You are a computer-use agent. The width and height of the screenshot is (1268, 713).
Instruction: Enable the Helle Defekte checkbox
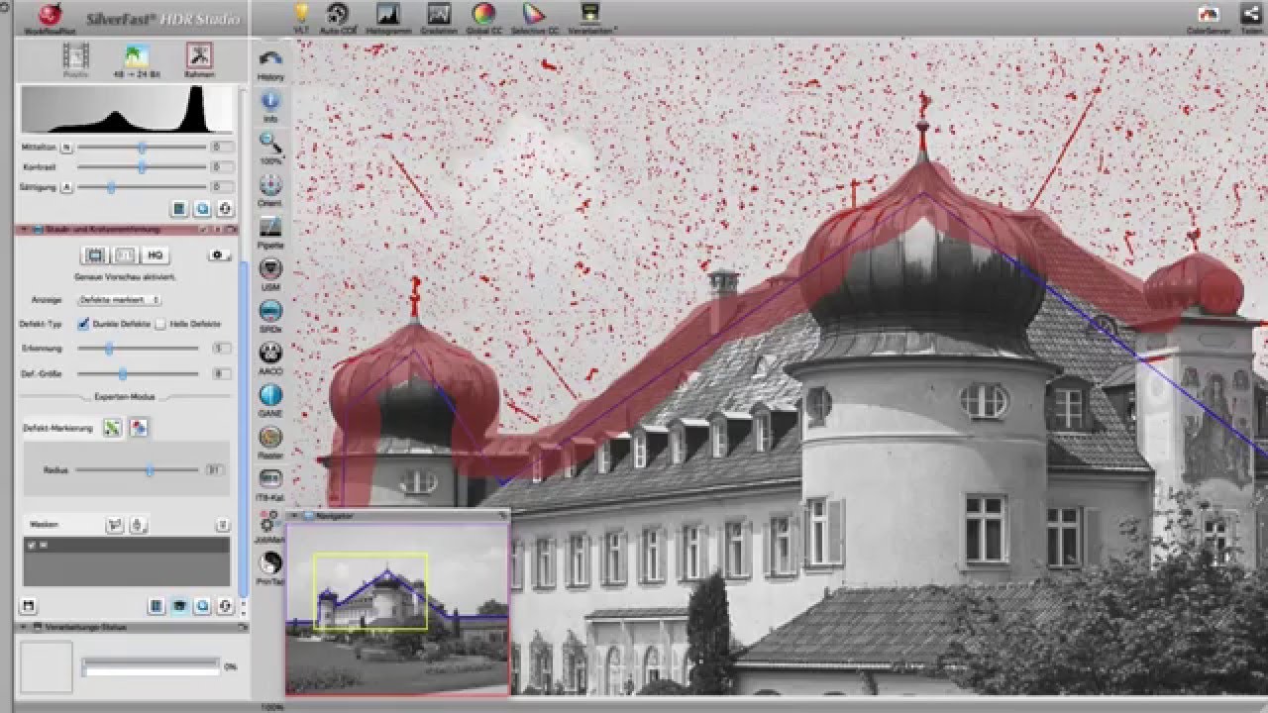[x=160, y=324]
